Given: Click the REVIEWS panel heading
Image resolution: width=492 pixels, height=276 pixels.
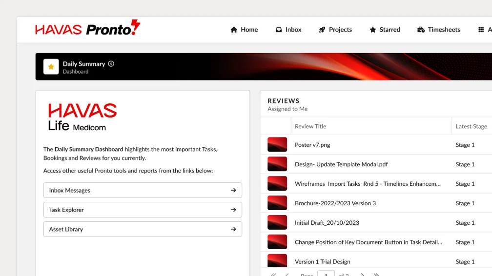Looking at the screenshot, I should click(x=283, y=101).
